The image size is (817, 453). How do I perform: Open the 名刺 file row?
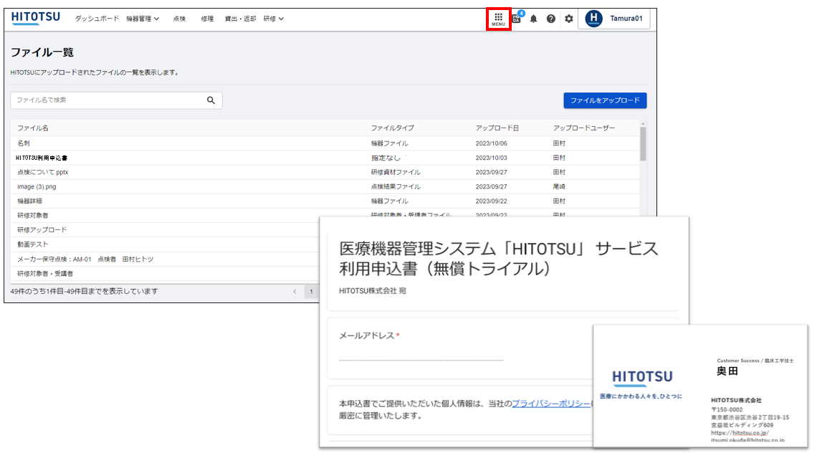[325, 143]
